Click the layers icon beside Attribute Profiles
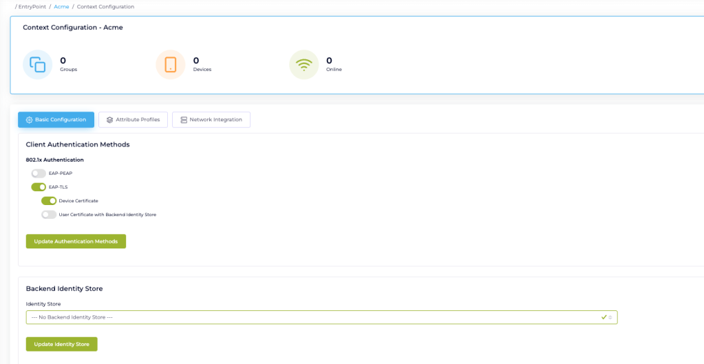 point(110,120)
